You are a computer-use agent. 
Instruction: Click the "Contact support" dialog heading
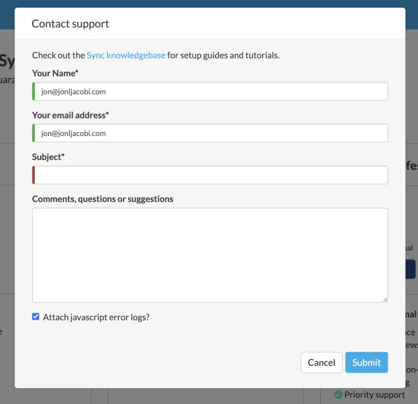coord(70,24)
